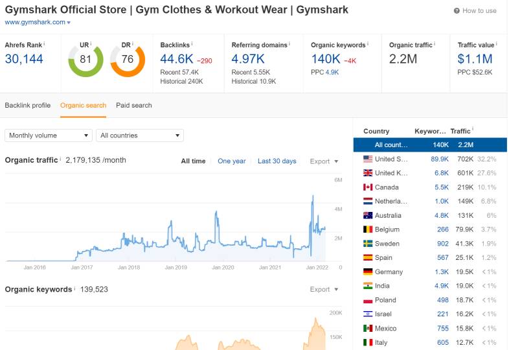
Task: Open the www.gymshark.com URL dropdown arrow
Action: point(69,23)
